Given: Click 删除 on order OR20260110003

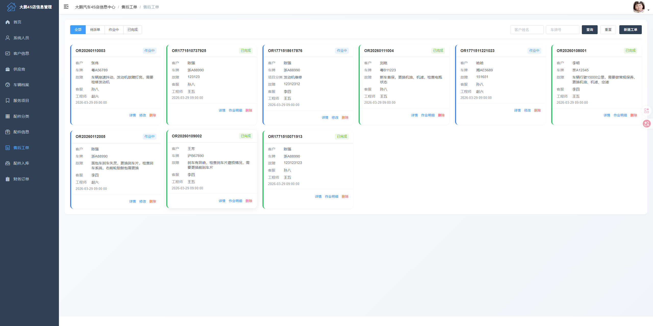Looking at the screenshot, I should click(153, 115).
